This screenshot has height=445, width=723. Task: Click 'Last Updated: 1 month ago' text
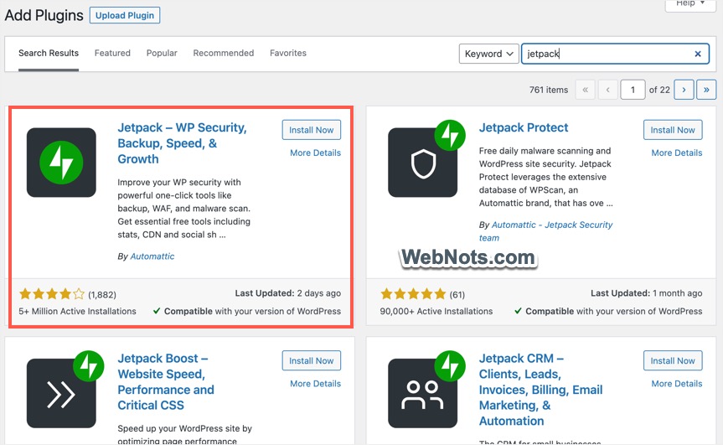647,293
